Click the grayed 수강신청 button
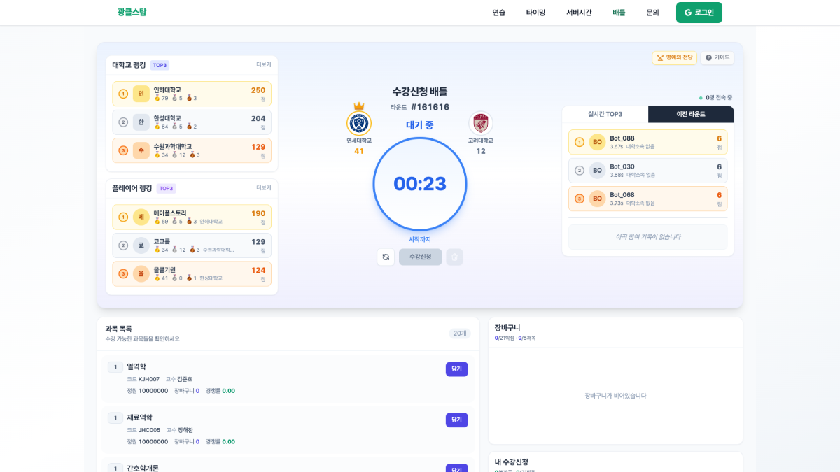Viewport: 840px width, 472px height. click(x=420, y=257)
